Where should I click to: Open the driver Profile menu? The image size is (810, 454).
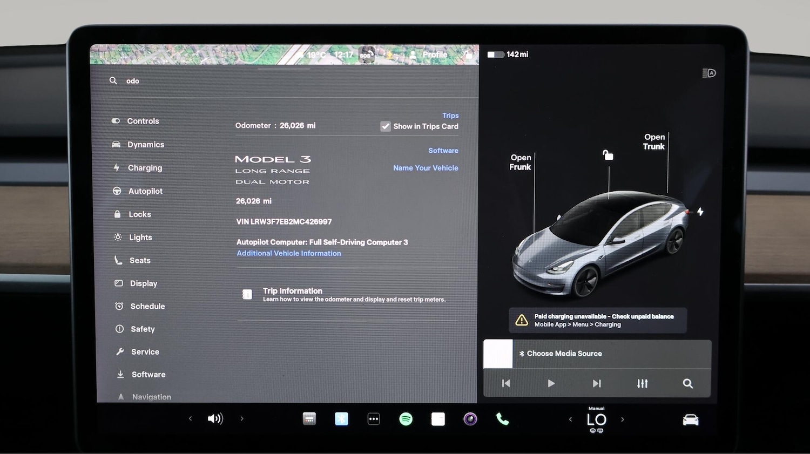point(429,55)
